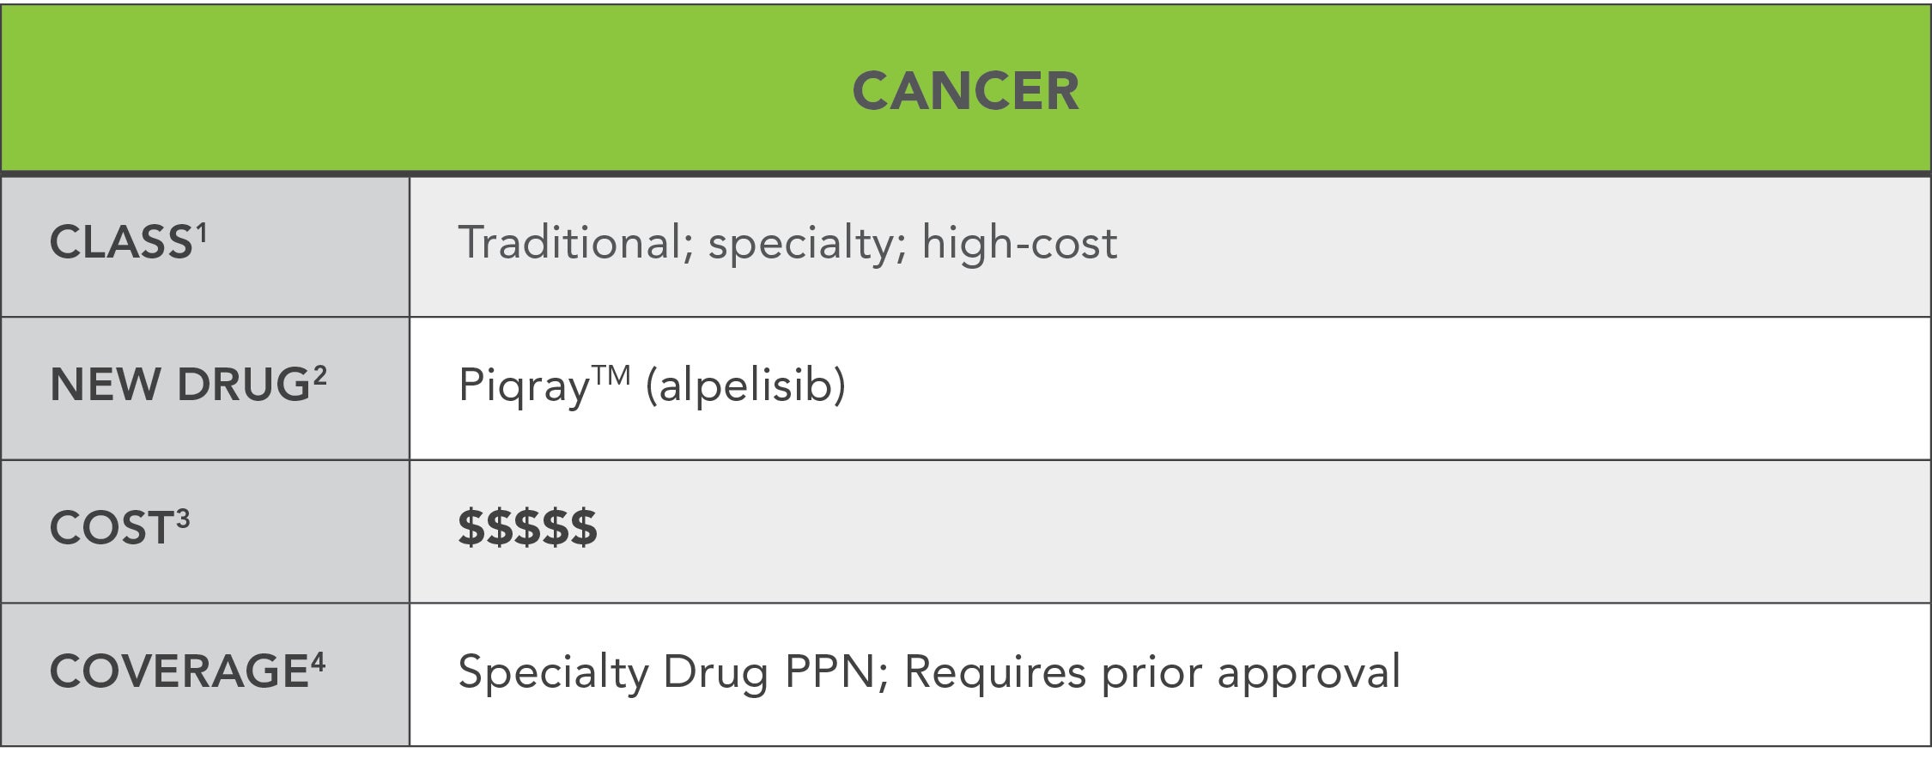Image resolution: width=1932 pixels, height=759 pixels.
Task: Click the TM trademark symbol after Piqray
Action: (611, 375)
